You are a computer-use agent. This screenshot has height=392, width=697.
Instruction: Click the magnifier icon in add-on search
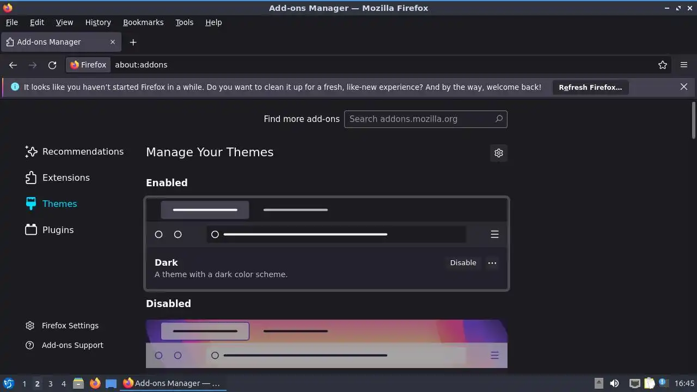coord(498,119)
